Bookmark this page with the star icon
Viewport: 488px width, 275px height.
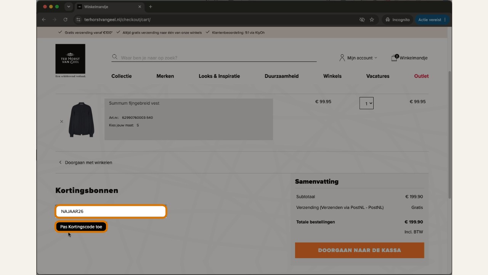372,19
